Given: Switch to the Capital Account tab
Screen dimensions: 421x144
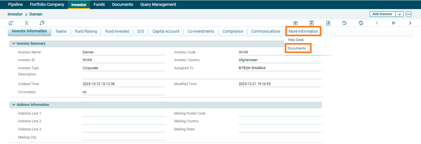Looking at the screenshot, I should (166, 31).
